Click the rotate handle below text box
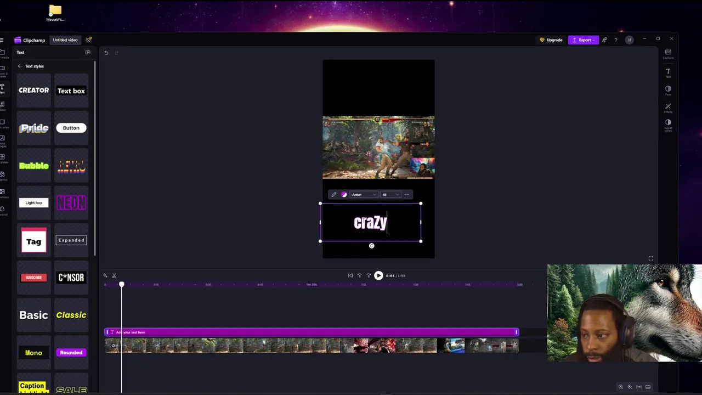This screenshot has width=702, height=395. click(x=371, y=246)
